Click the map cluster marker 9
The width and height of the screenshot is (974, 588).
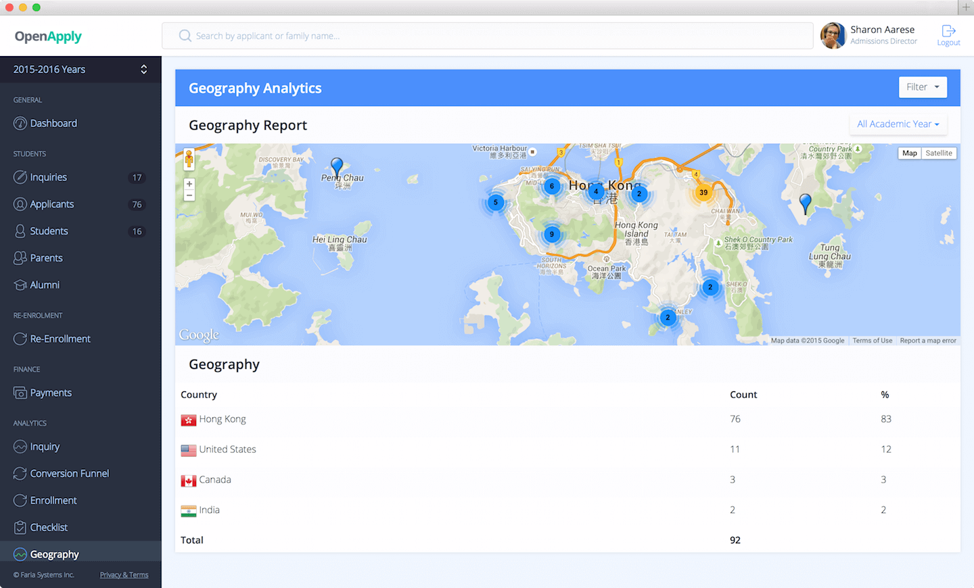click(x=552, y=235)
